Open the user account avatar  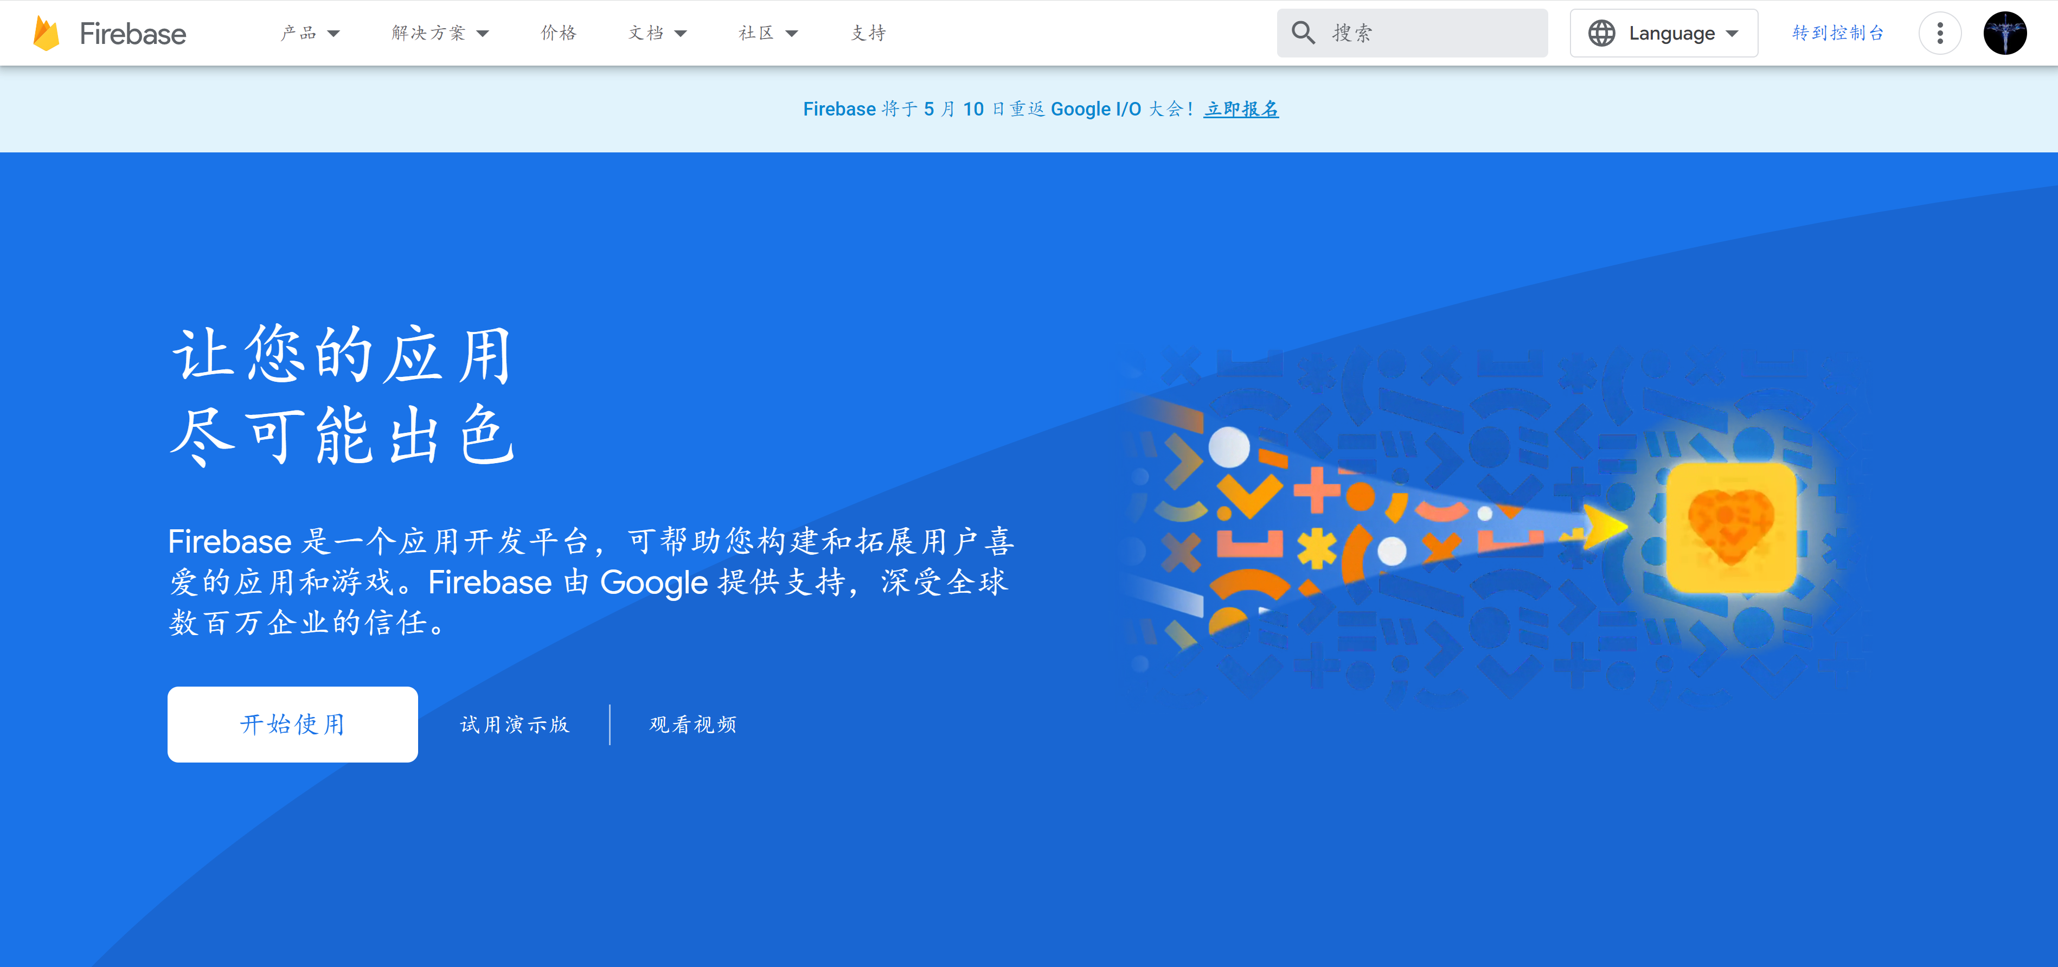[2004, 33]
